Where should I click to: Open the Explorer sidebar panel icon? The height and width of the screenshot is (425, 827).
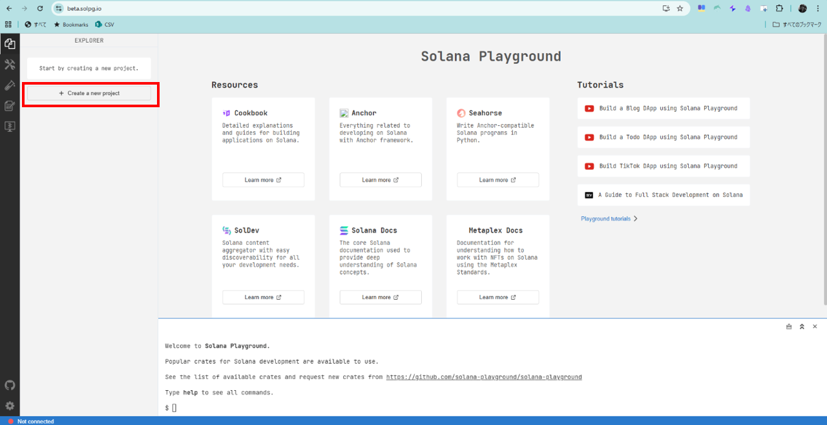10,44
